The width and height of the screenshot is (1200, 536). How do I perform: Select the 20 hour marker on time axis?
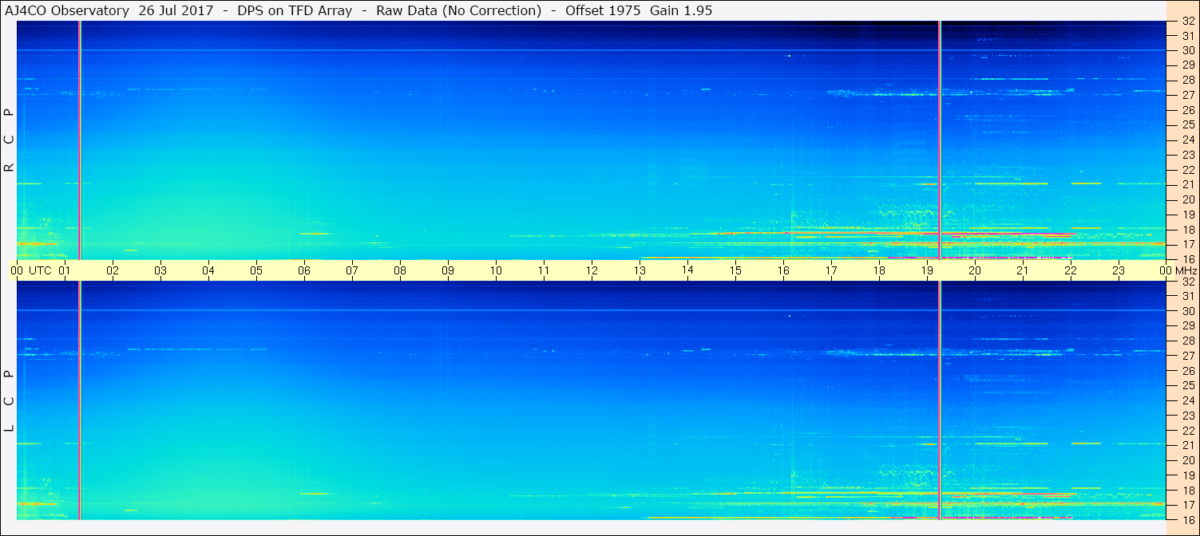tap(975, 270)
